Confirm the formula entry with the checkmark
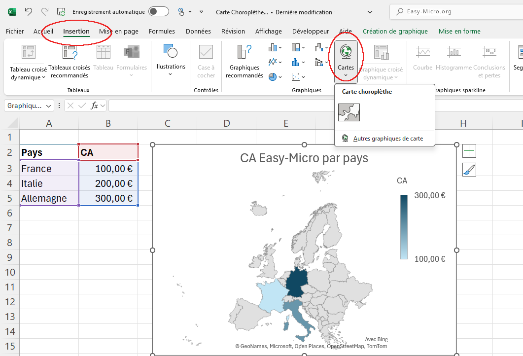523x356 pixels. tap(82, 106)
